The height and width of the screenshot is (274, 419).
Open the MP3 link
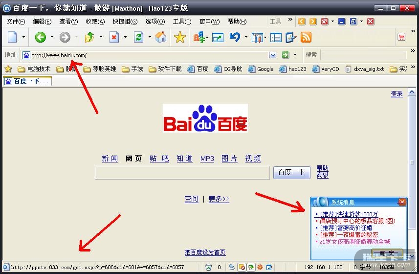(207, 159)
